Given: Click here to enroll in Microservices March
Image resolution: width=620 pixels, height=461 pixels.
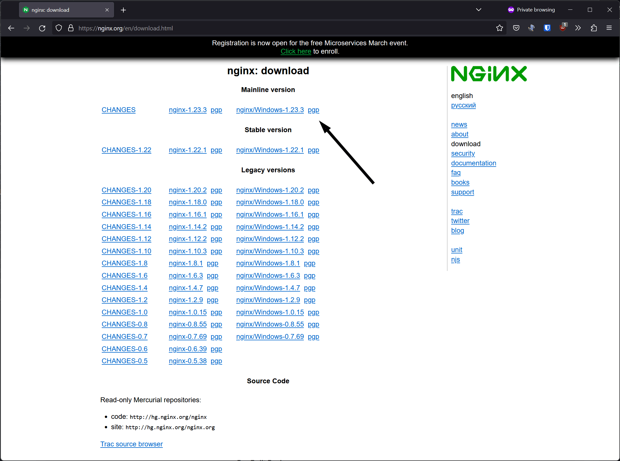Looking at the screenshot, I should tap(296, 51).
